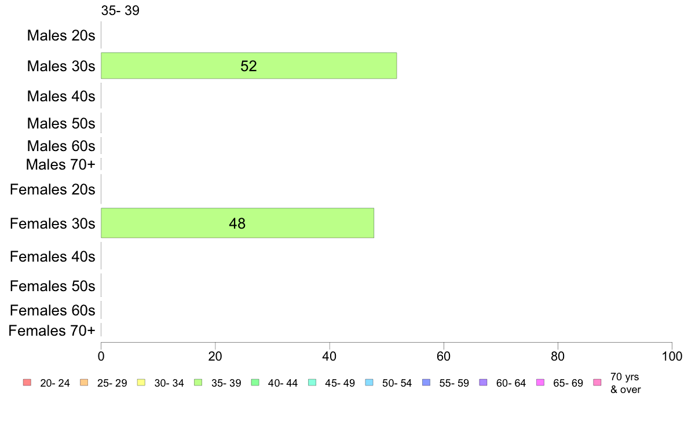Select the Males 30s bar labeled 52
The image size is (688, 426).
[x=249, y=66]
